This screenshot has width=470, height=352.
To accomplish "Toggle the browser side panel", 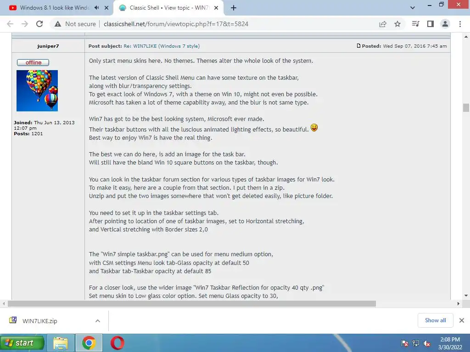I will (x=431, y=24).
